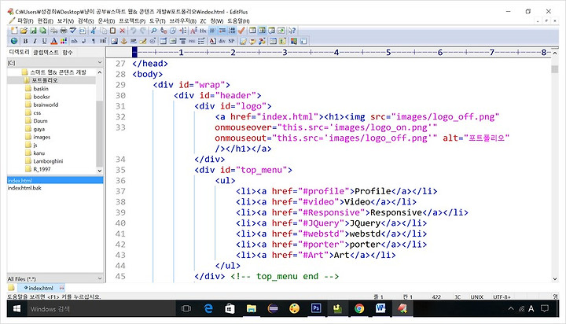Open the 편집(E) menu
Viewport: 566px width, 324px height.
tap(45, 21)
